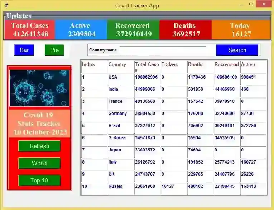Select the blue Active tile
274x210 pixels.
tap(81, 30)
